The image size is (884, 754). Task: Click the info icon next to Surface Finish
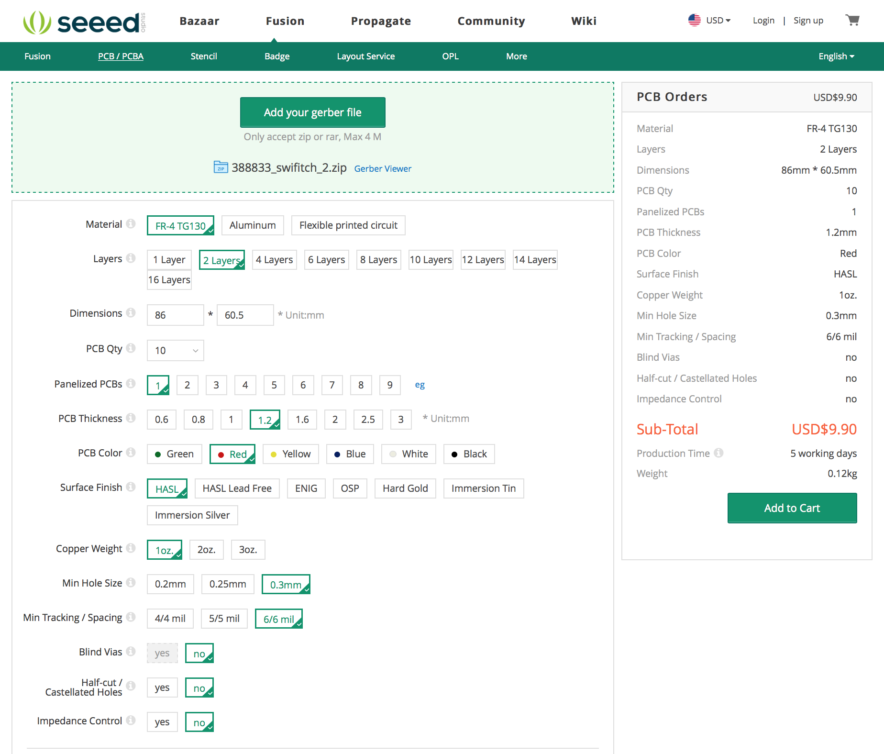coord(131,487)
